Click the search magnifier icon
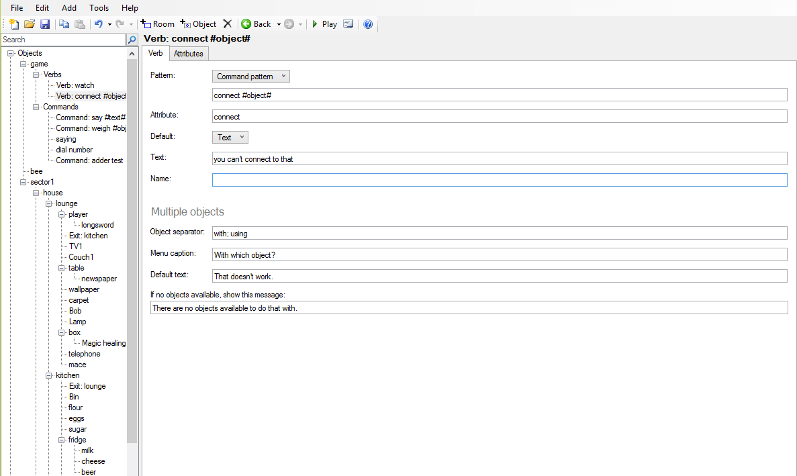Screen dimensions: 797x476 (x=132, y=40)
